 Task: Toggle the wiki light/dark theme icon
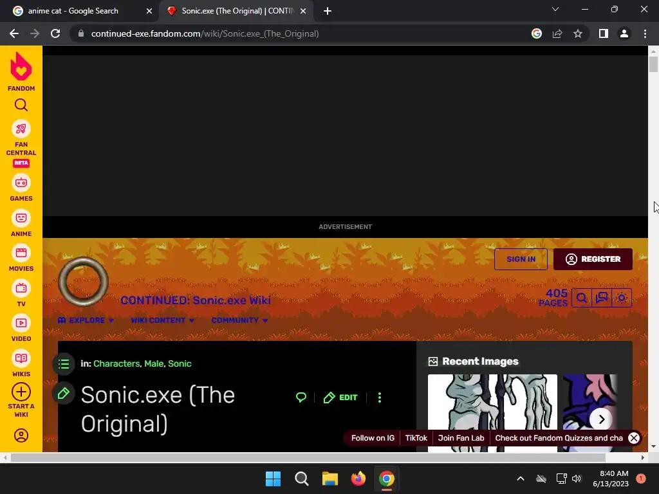[622, 298]
